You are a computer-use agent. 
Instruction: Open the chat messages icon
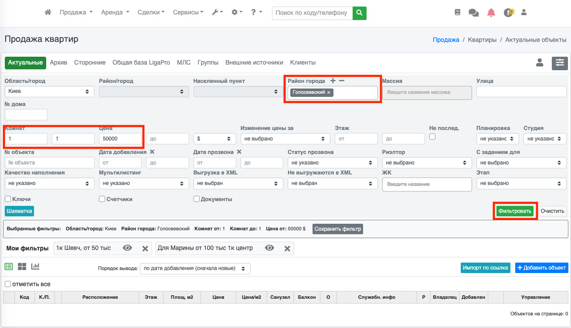coord(473,13)
